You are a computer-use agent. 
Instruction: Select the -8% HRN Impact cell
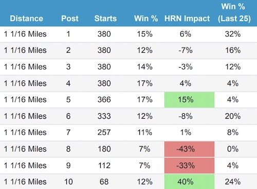186,116
